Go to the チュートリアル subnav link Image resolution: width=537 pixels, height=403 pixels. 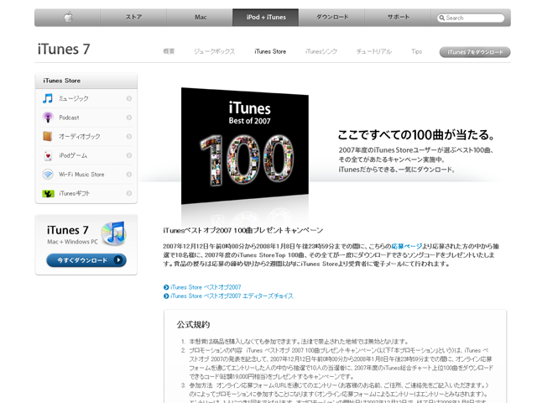(x=374, y=51)
